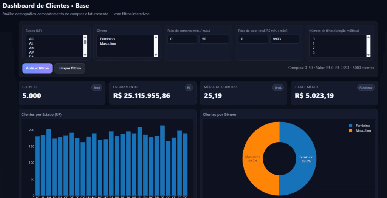387x198 pixels.
Task: Click the blue Feminino legend swatch
Action: [x=350, y=126]
